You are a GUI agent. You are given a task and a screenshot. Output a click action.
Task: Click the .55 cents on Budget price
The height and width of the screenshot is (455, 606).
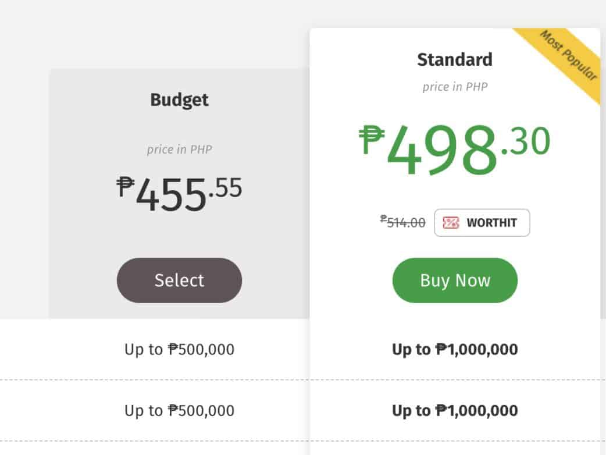coord(224,188)
